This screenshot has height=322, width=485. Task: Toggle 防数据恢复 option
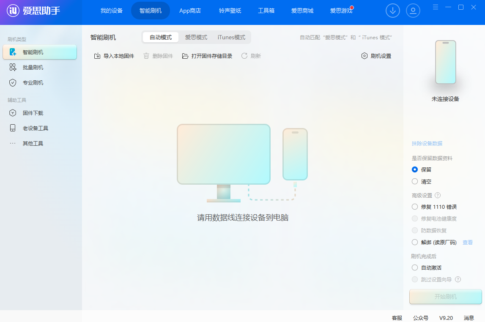[x=415, y=231]
